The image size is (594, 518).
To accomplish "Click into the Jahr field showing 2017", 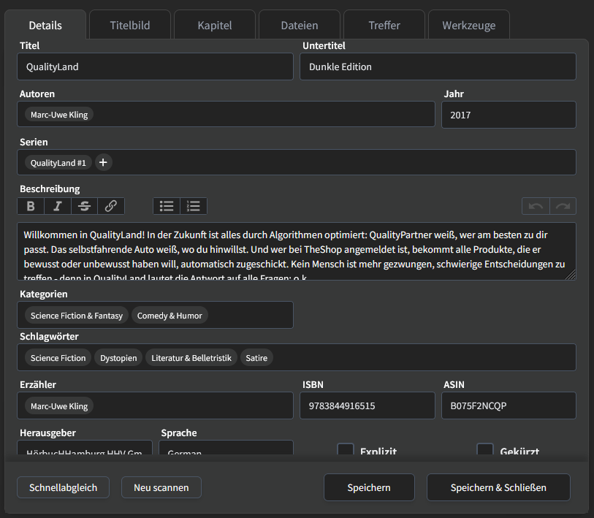I will [509, 115].
